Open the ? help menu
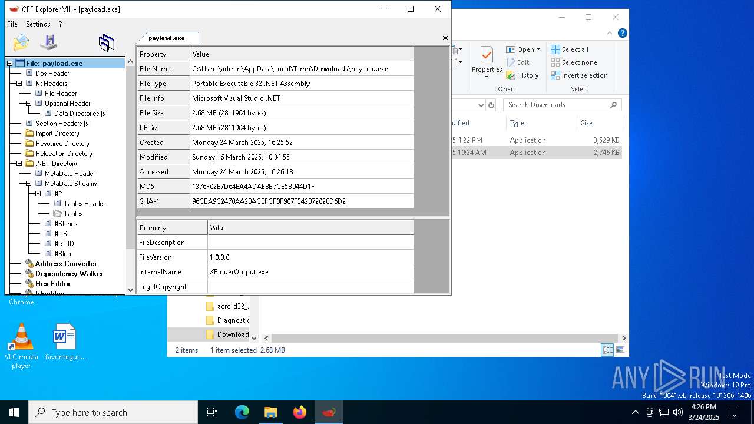This screenshot has width=754, height=424. [60, 24]
